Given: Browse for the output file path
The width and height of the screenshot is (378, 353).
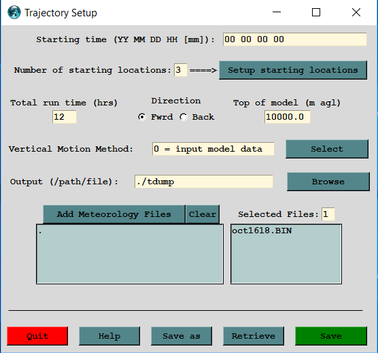Looking at the screenshot, I should click(x=328, y=182).
